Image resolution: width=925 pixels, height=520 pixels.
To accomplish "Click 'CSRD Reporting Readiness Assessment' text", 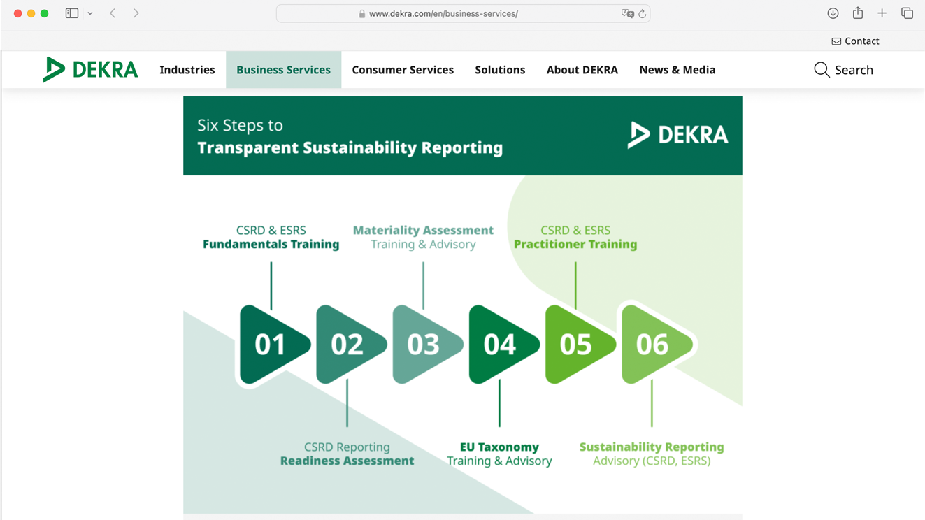I will [347, 454].
